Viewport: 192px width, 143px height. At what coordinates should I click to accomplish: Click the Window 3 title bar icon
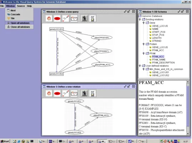tap(44, 87)
